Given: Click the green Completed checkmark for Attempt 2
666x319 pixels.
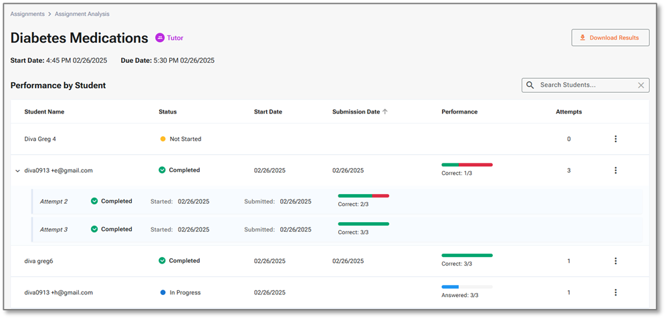Looking at the screenshot, I should pyautogui.click(x=94, y=201).
